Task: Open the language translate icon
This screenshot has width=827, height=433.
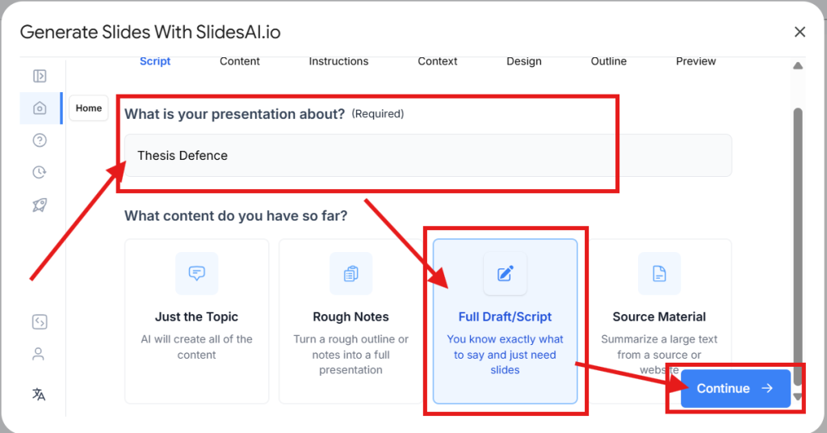Action: 39,394
